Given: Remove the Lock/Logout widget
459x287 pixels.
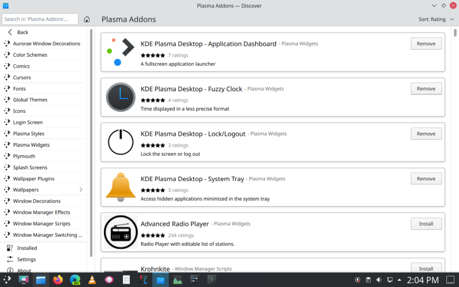Looking at the screenshot, I should coord(426,133).
